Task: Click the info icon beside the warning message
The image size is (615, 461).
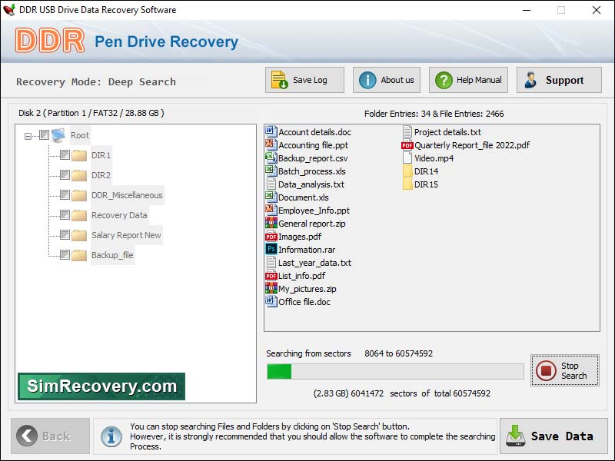Action: pos(113,436)
